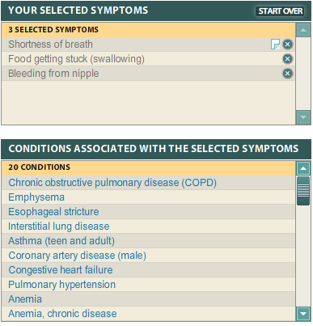This screenshot has height=326, width=313.
Task: Remove the Bleeding from nipple symptom
Action: point(287,74)
